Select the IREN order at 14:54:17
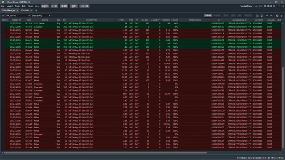 (x=142, y=53)
